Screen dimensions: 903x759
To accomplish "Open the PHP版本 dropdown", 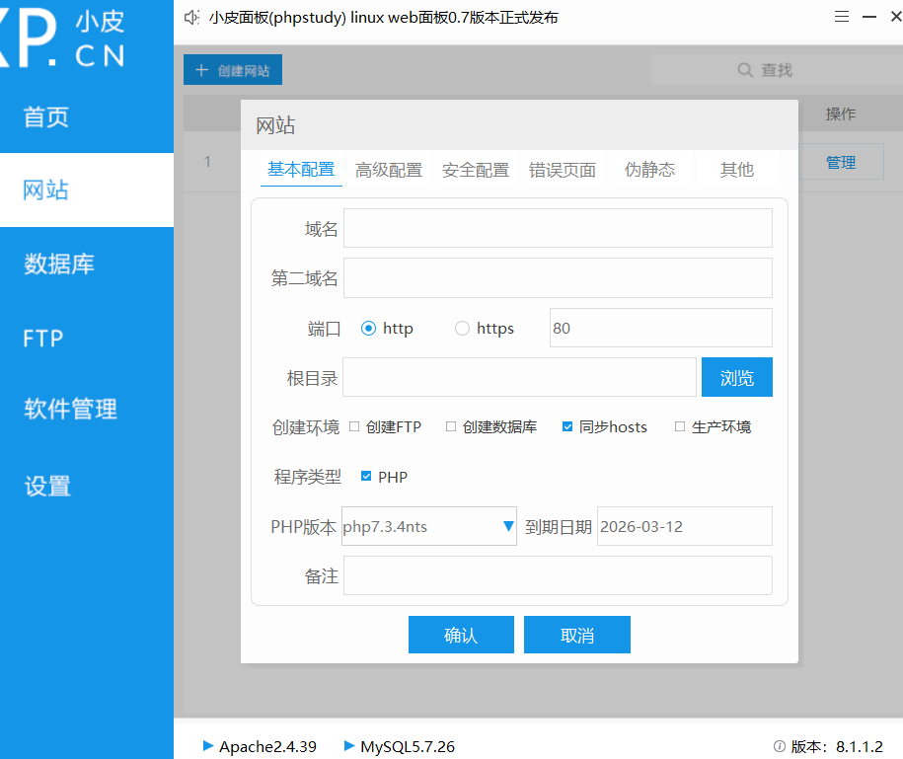I will [x=507, y=526].
